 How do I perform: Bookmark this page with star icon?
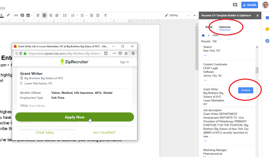tap(126, 53)
